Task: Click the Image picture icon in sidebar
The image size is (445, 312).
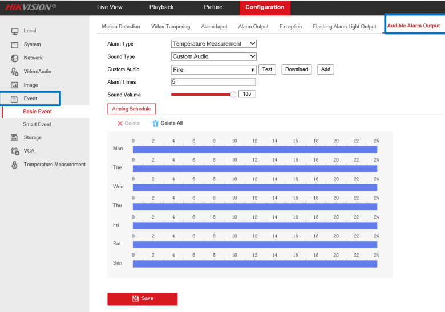Action: (x=15, y=85)
